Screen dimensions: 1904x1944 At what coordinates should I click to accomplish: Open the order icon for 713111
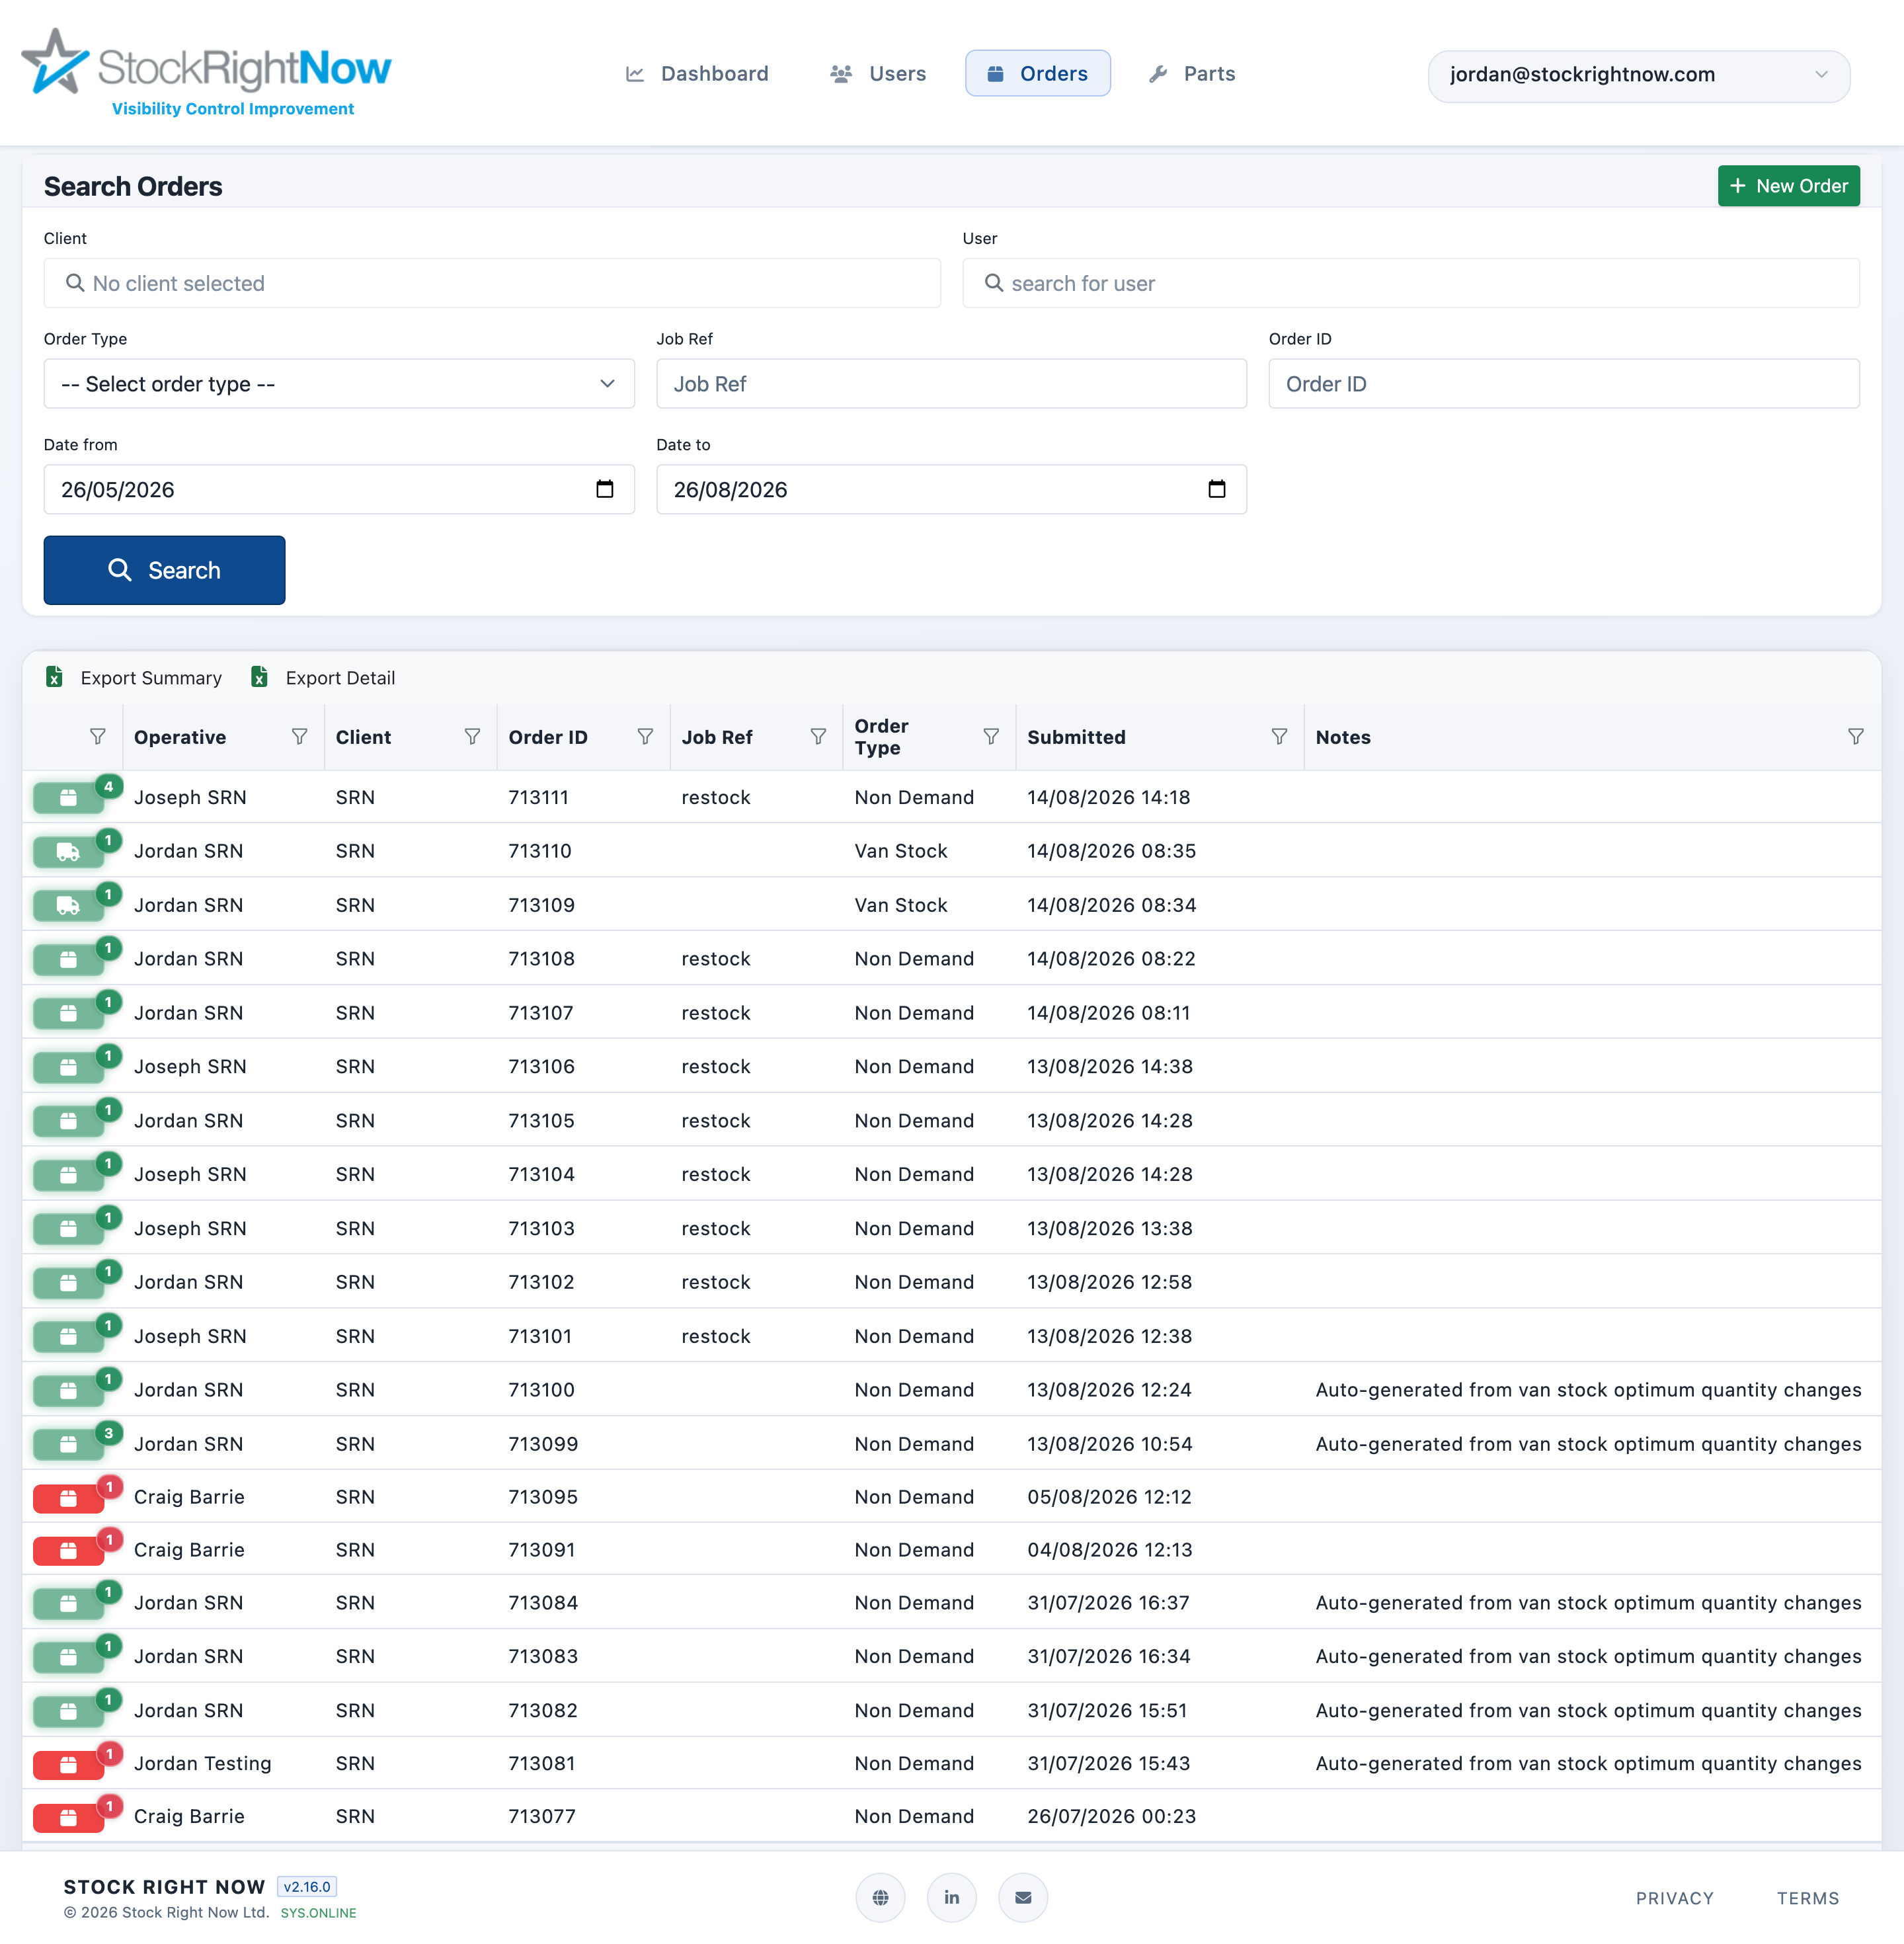(x=68, y=798)
